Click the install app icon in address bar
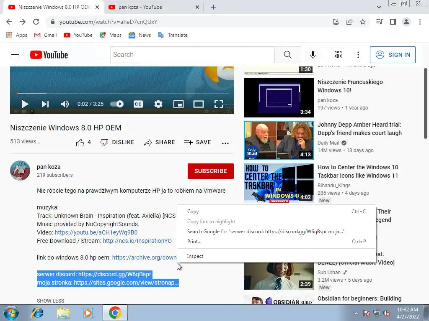This screenshot has width=429, height=321. [x=336, y=22]
